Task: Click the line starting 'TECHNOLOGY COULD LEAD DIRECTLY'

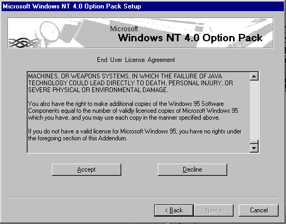Action: [x=130, y=83]
